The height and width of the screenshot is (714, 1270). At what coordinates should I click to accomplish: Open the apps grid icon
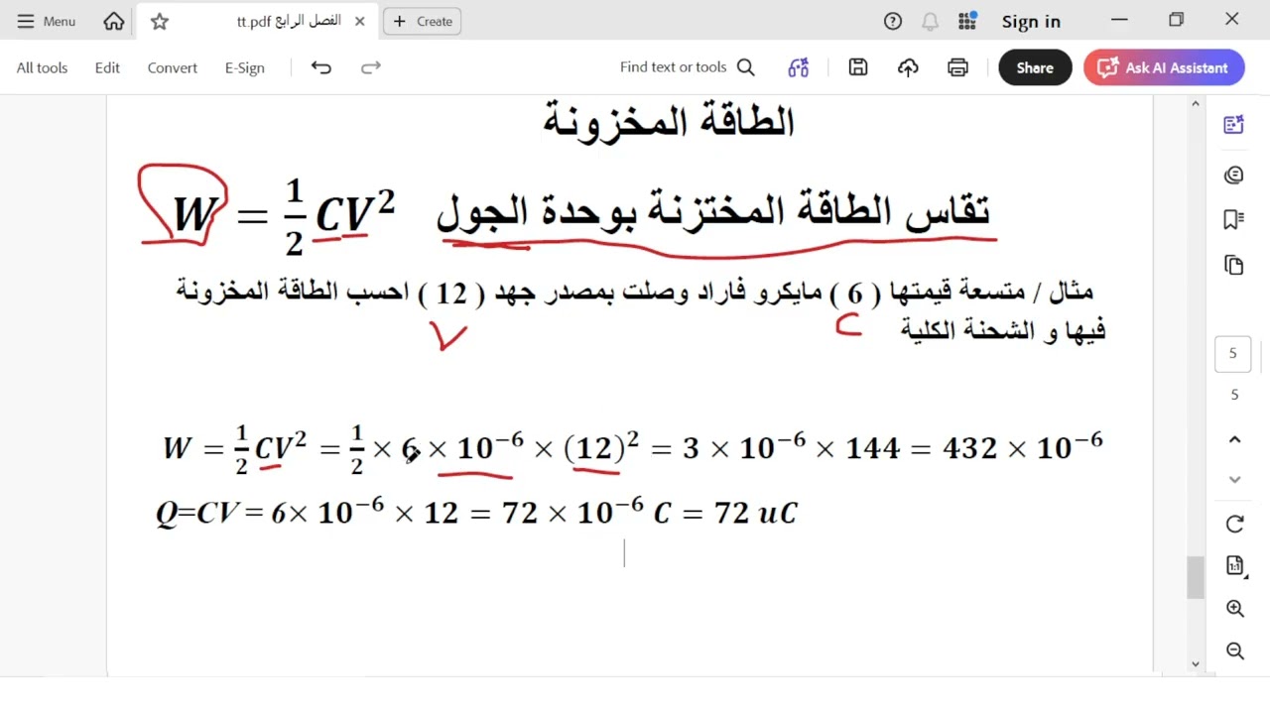[x=967, y=21]
